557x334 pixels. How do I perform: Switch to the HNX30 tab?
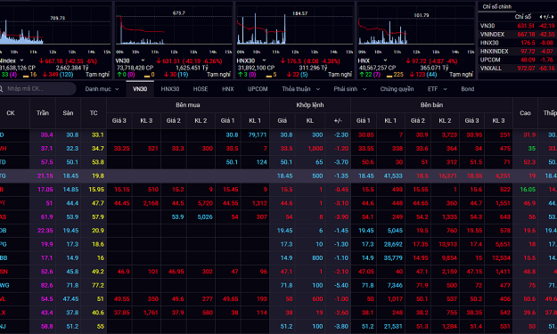pos(170,89)
